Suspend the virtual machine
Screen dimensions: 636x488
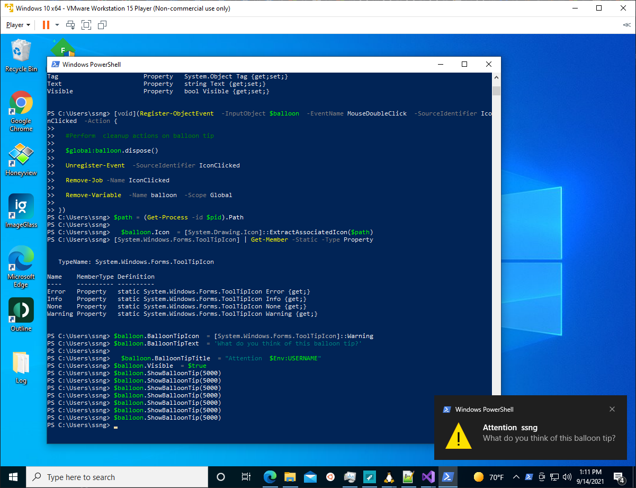pos(45,24)
